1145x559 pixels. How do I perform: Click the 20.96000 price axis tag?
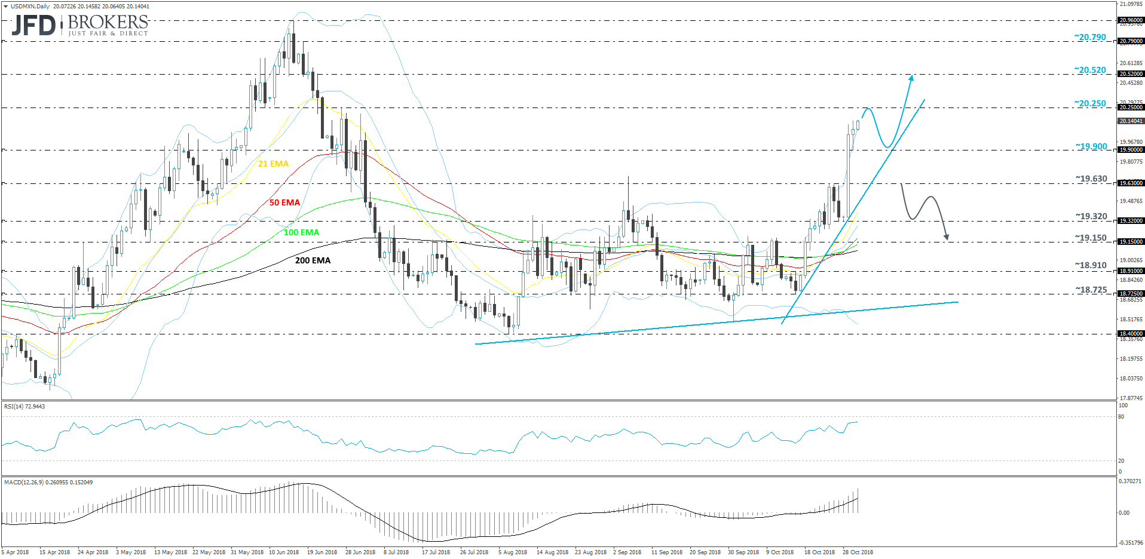tap(1129, 20)
